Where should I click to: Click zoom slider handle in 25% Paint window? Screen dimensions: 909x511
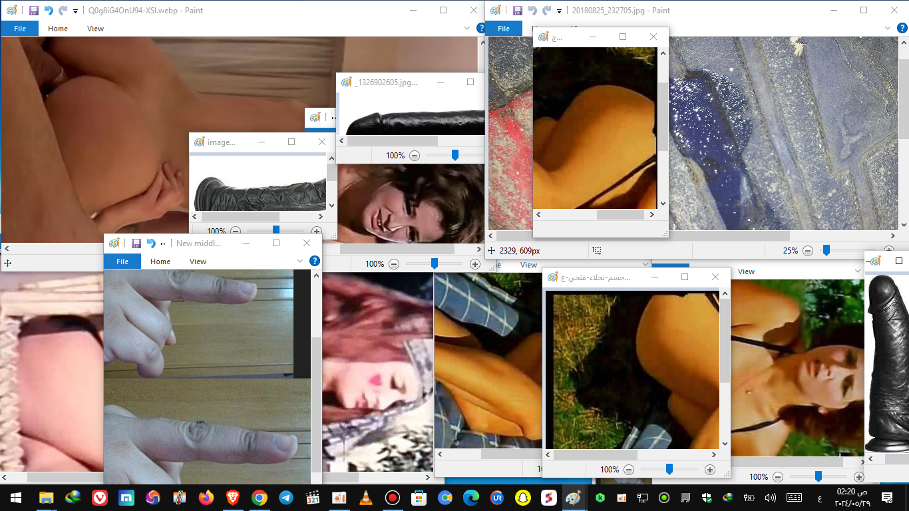826,251
